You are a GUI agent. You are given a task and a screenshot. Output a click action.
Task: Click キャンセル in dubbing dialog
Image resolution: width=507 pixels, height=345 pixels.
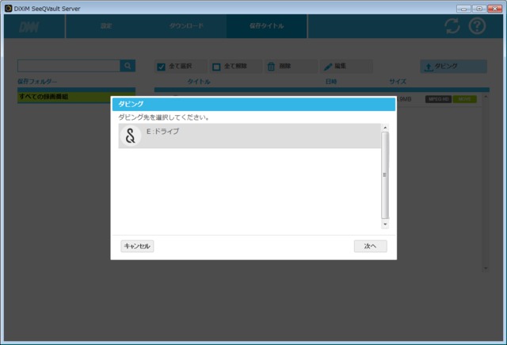point(137,246)
